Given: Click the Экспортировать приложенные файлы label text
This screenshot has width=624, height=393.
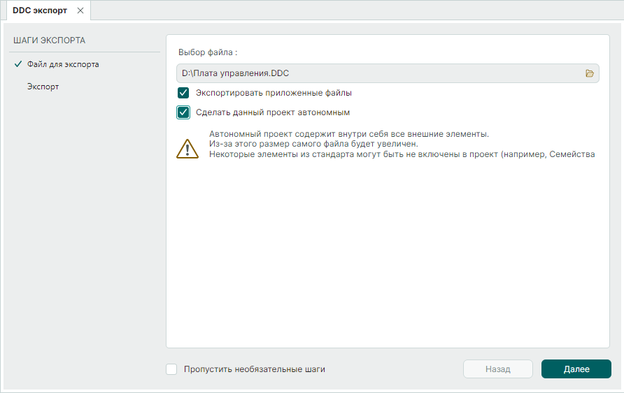Looking at the screenshot, I should [x=274, y=92].
